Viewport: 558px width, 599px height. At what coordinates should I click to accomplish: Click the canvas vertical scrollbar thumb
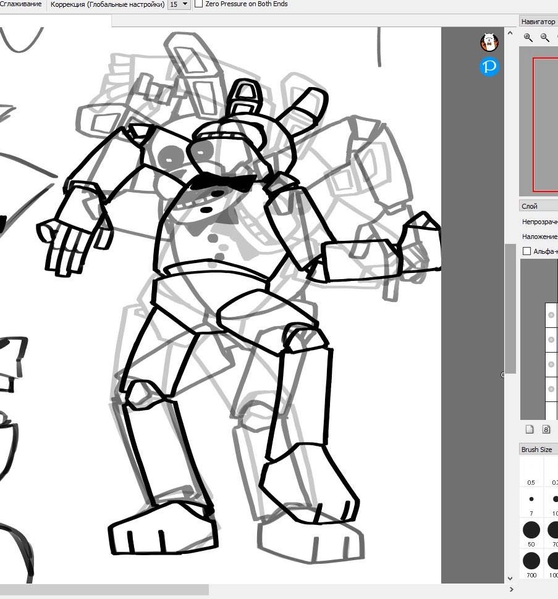[510, 308]
